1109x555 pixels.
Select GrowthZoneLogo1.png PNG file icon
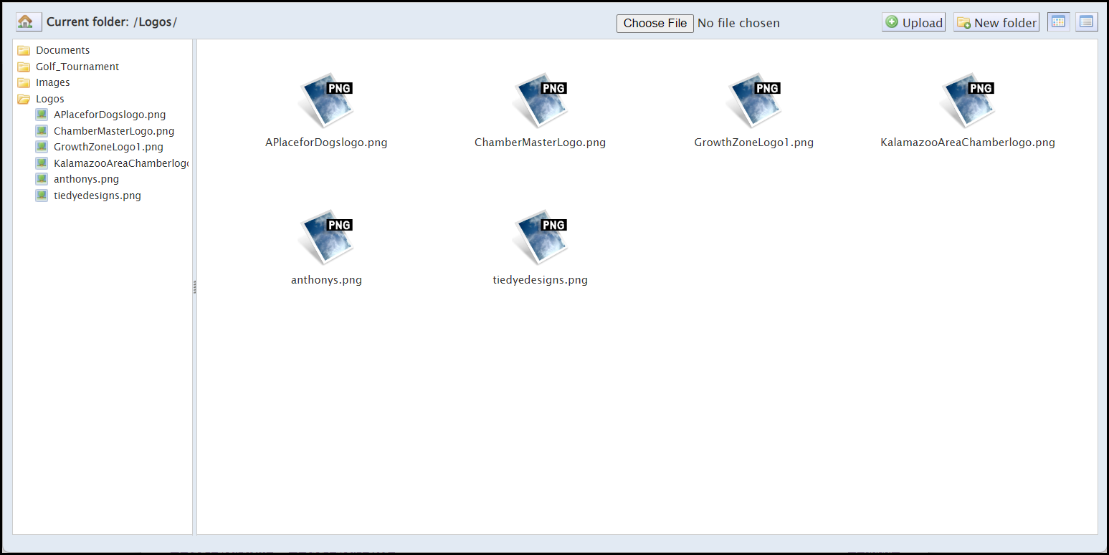pyautogui.click(x=754, y=100)
